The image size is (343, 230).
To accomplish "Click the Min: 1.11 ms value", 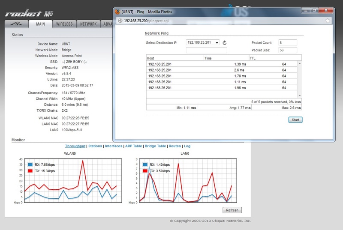I will pyautogui.click(x=186, y=108).
